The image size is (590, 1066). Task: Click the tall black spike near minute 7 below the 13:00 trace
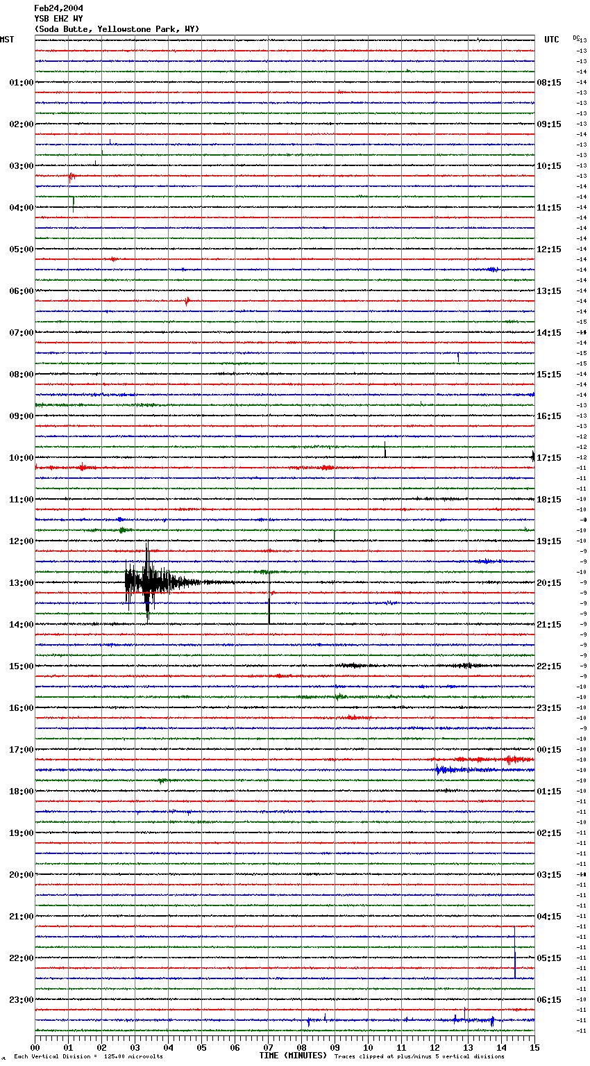point(269,598)
